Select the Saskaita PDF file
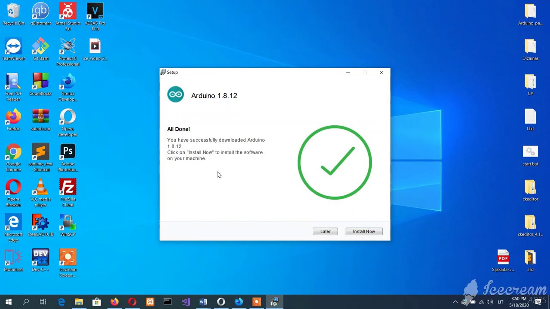Viewport: 550px width, 309px height. tap(503, 261)
